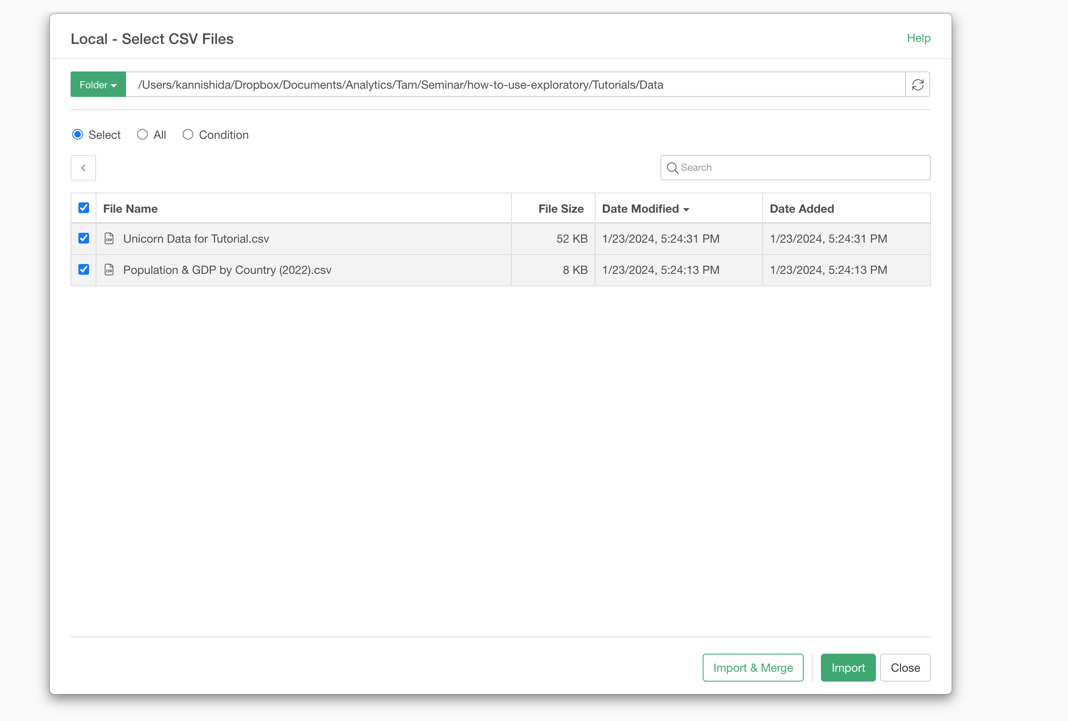The width and height of the screenshot is (1068, 721).
Task: Uncheck the select-all header checkbox
Action: click(x=84, y=208)
